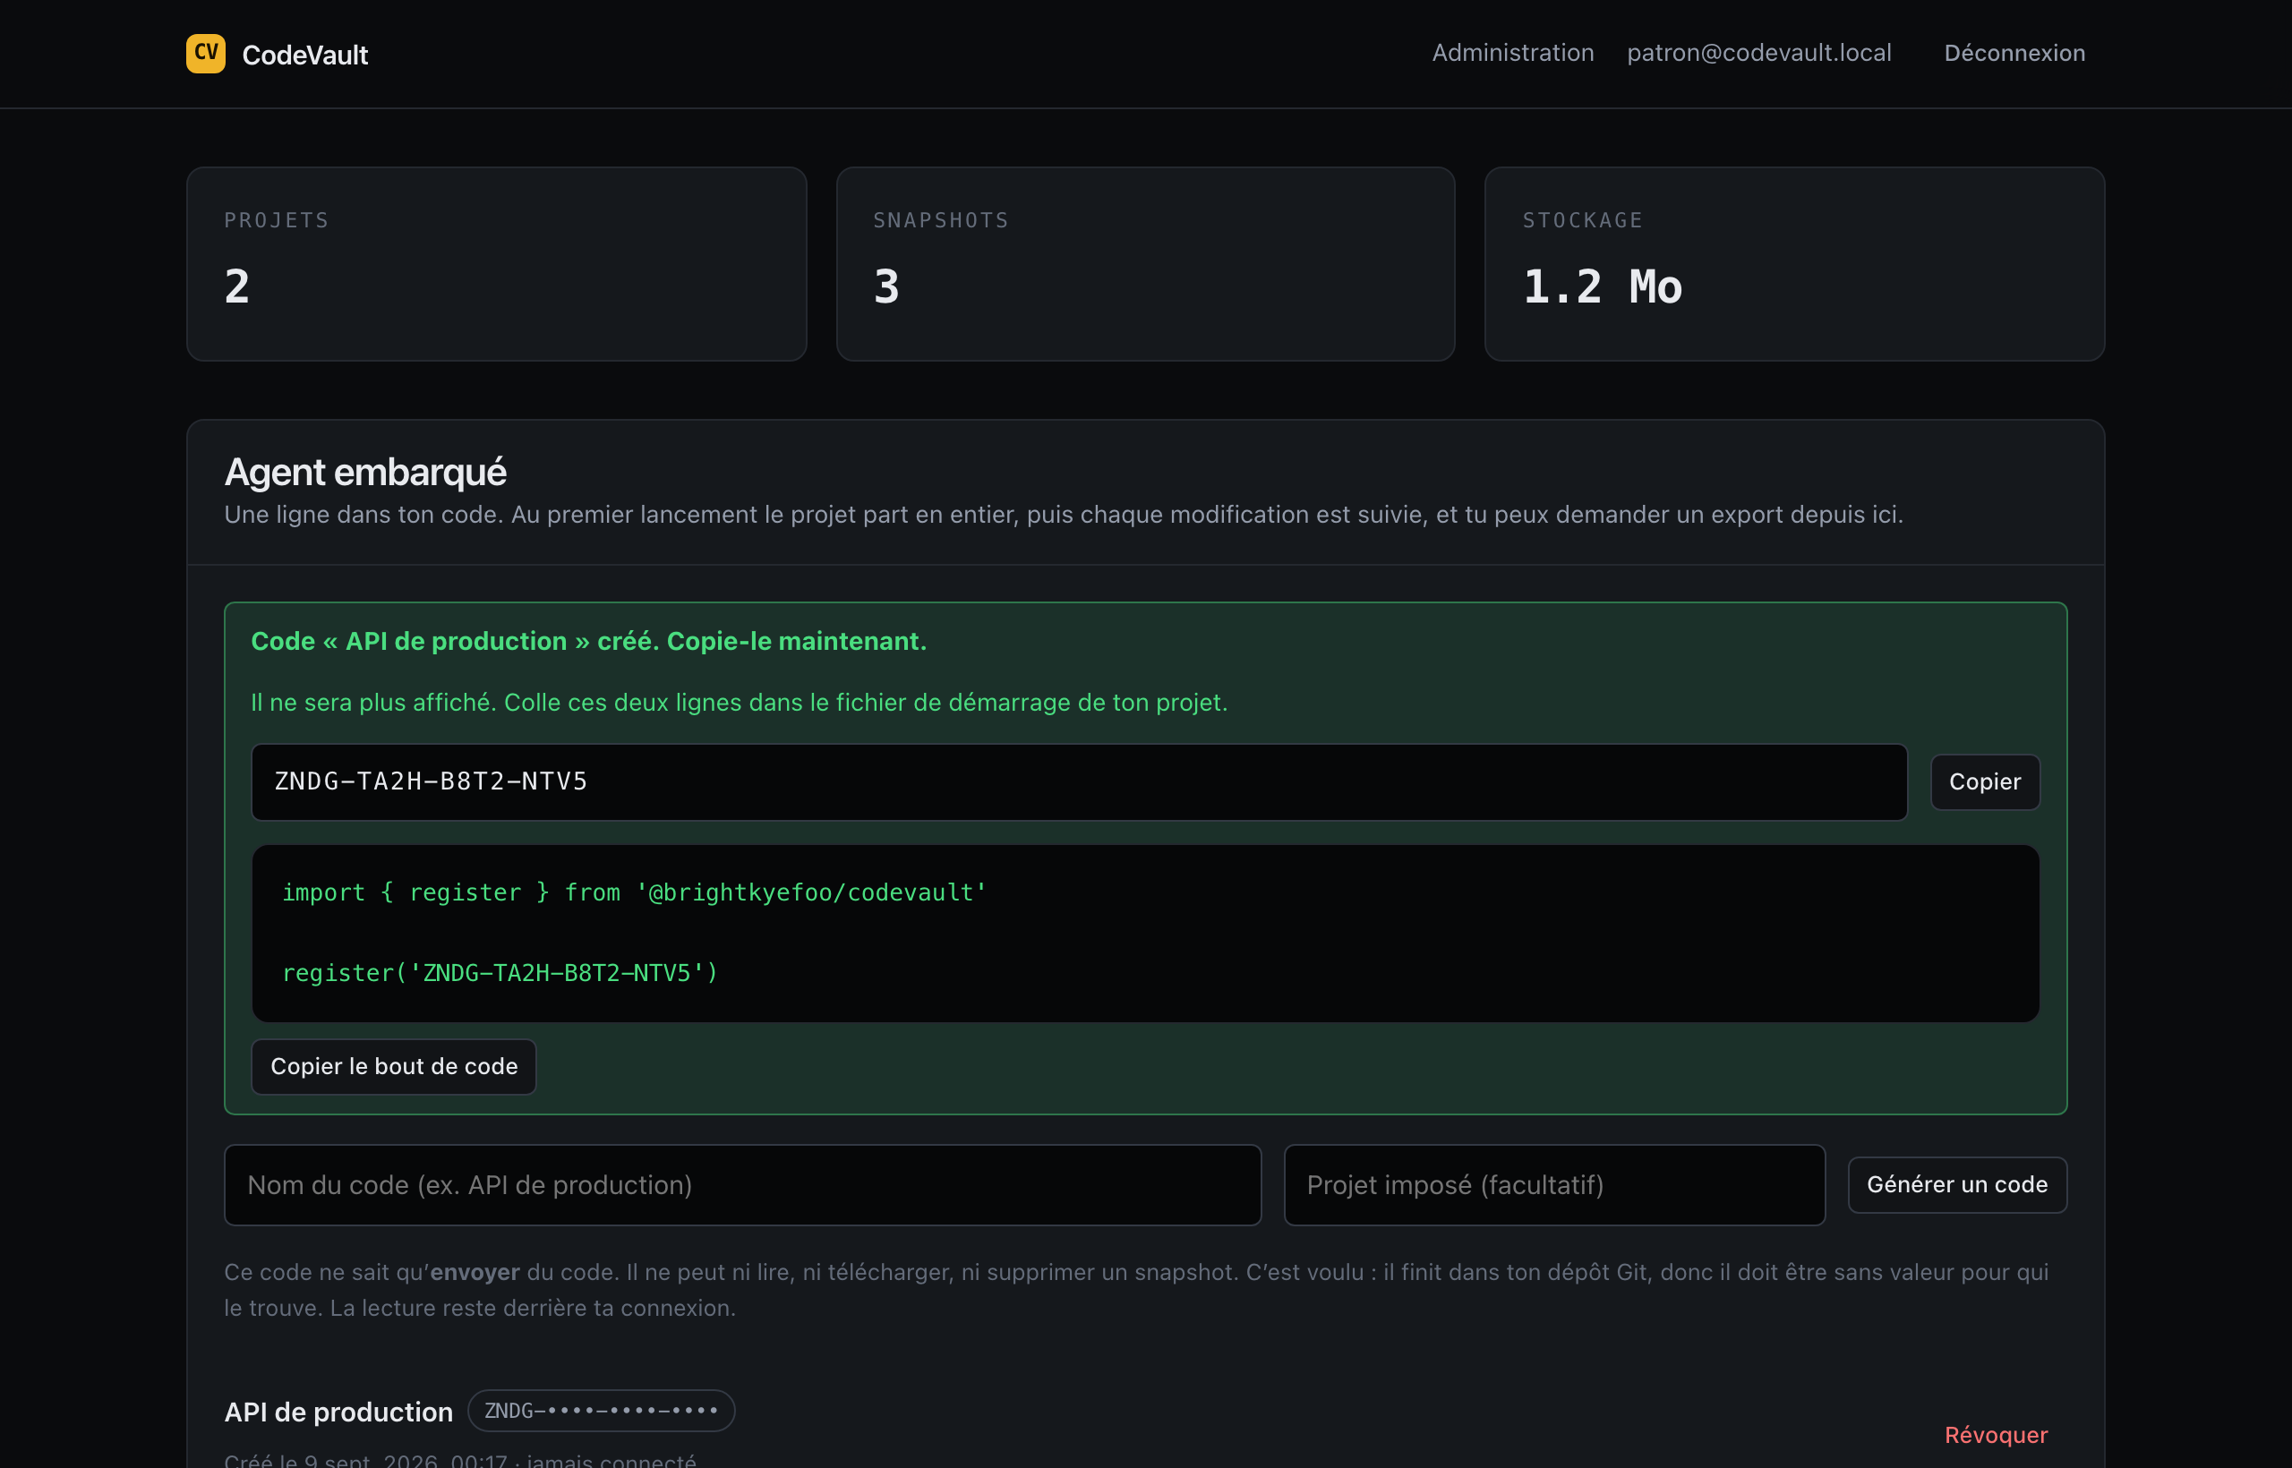Screen dimensions: 2292x1468
Task: Click the Snapshots stat card value 3
Action: [885, 286]
